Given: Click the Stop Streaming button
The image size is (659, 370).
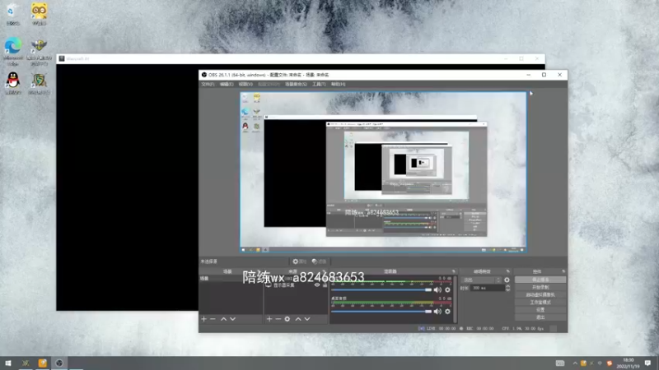Looking at the screenshot, I should pos(540,280).
